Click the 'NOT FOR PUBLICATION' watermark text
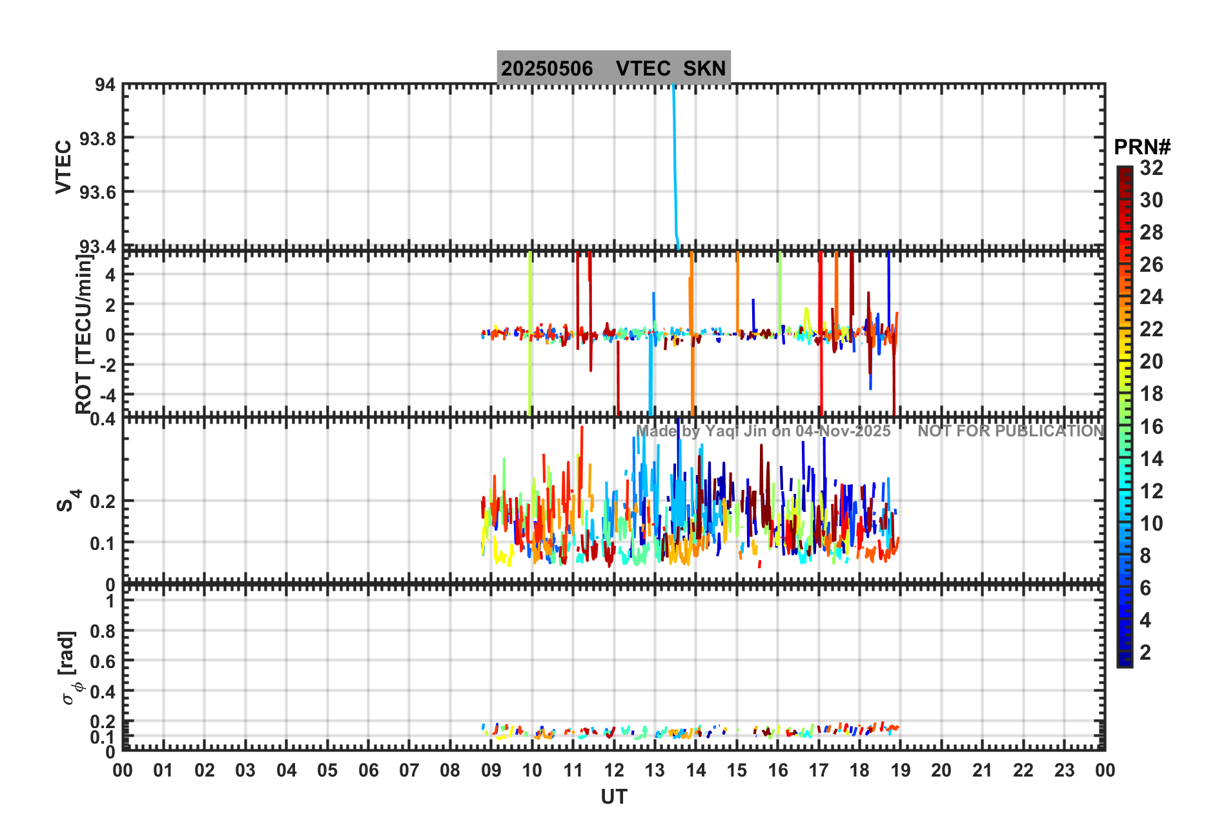Viewport: 1228px width, 834px height. [x=1010, y=431]
